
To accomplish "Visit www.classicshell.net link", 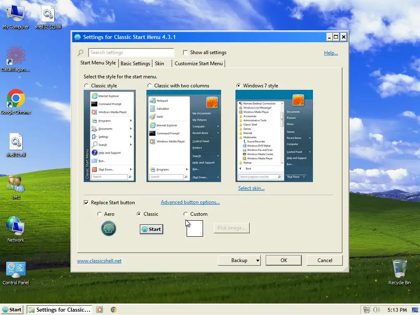I will pyautogui.click(x=99, y=260).
